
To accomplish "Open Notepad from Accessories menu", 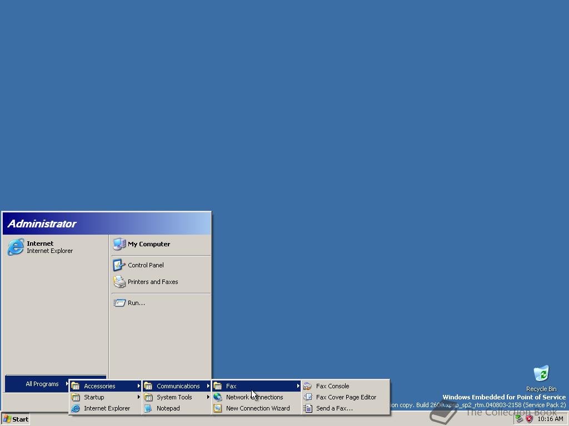I will pos(177,408).
